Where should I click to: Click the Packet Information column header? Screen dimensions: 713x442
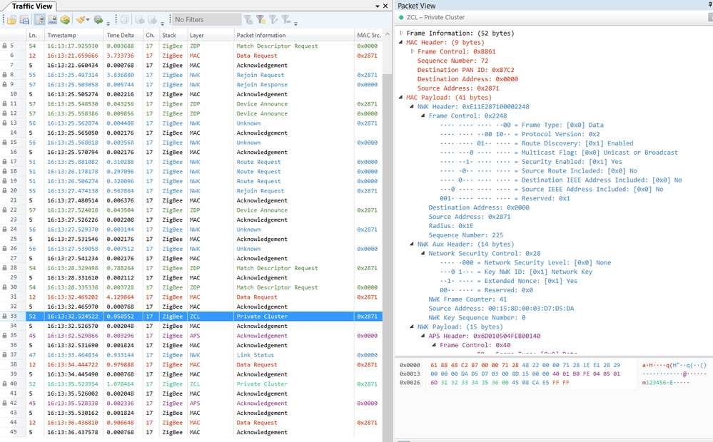point(261,35)
